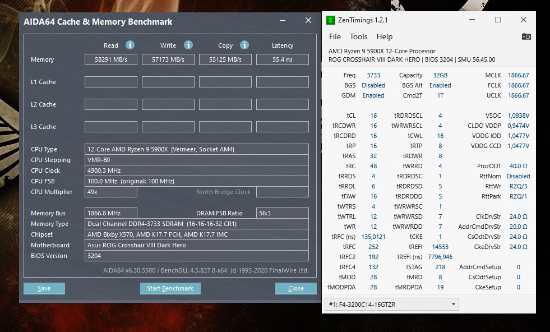Click the tRC value 48
The width and height of the screenshot is (550, 332).
tap(373, 166)
